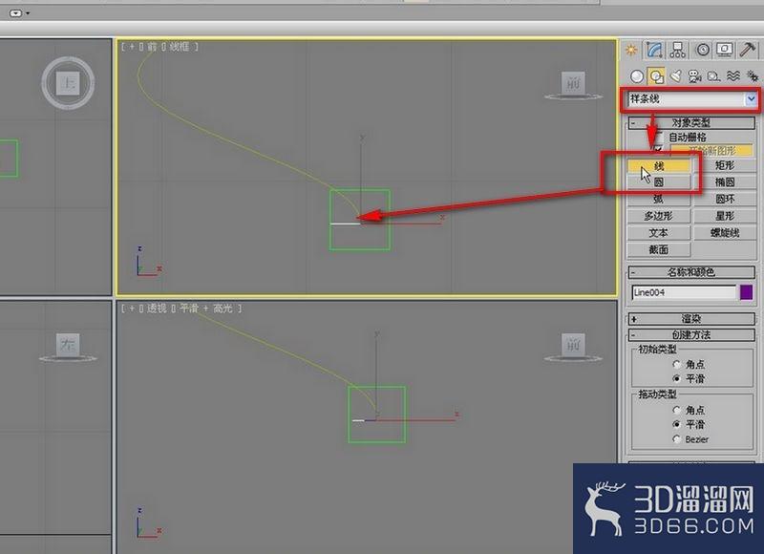Click the 弧 (Arc) shape button
764x554 pixels.
pos(659,199)
